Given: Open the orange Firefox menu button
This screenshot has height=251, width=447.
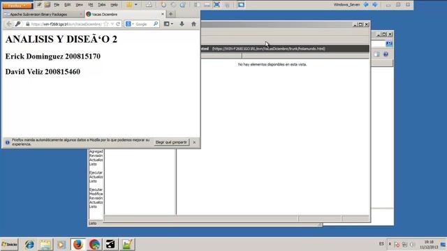Looking at the screenshot, I should pos(17,5).
